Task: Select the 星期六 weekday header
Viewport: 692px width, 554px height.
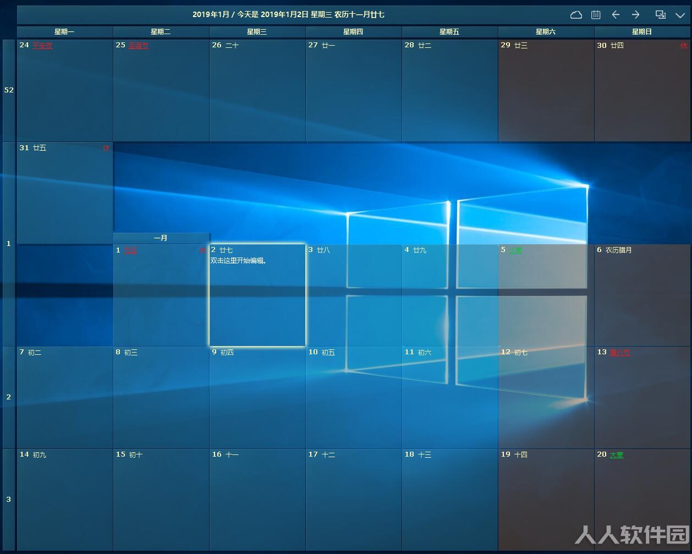Action: 546,32
